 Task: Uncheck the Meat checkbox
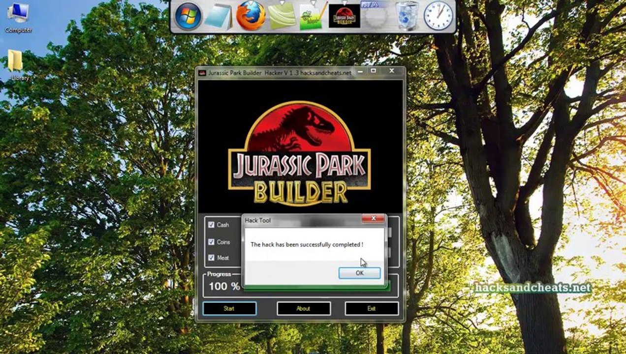[x=211, y=258]
